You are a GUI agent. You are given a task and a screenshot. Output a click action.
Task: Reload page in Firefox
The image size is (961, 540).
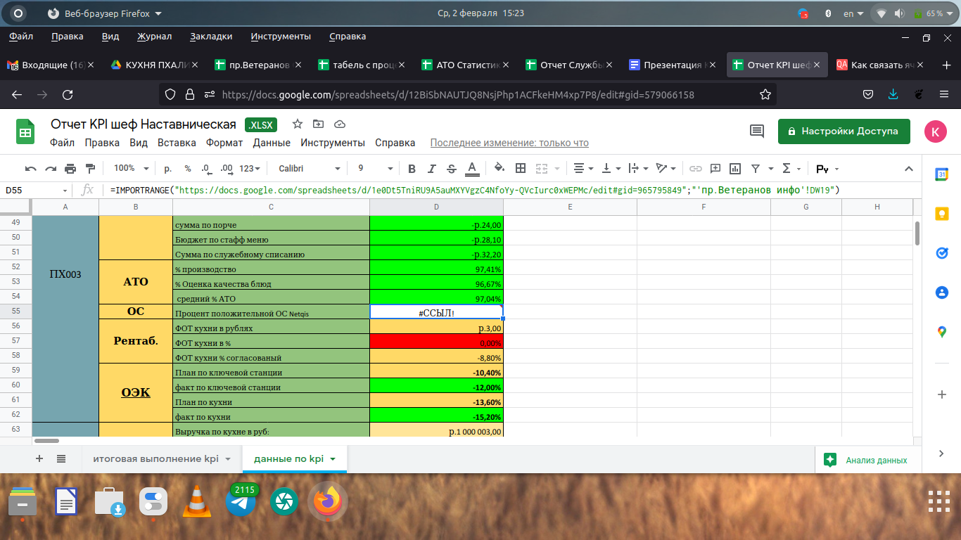[x=68, y=94]
